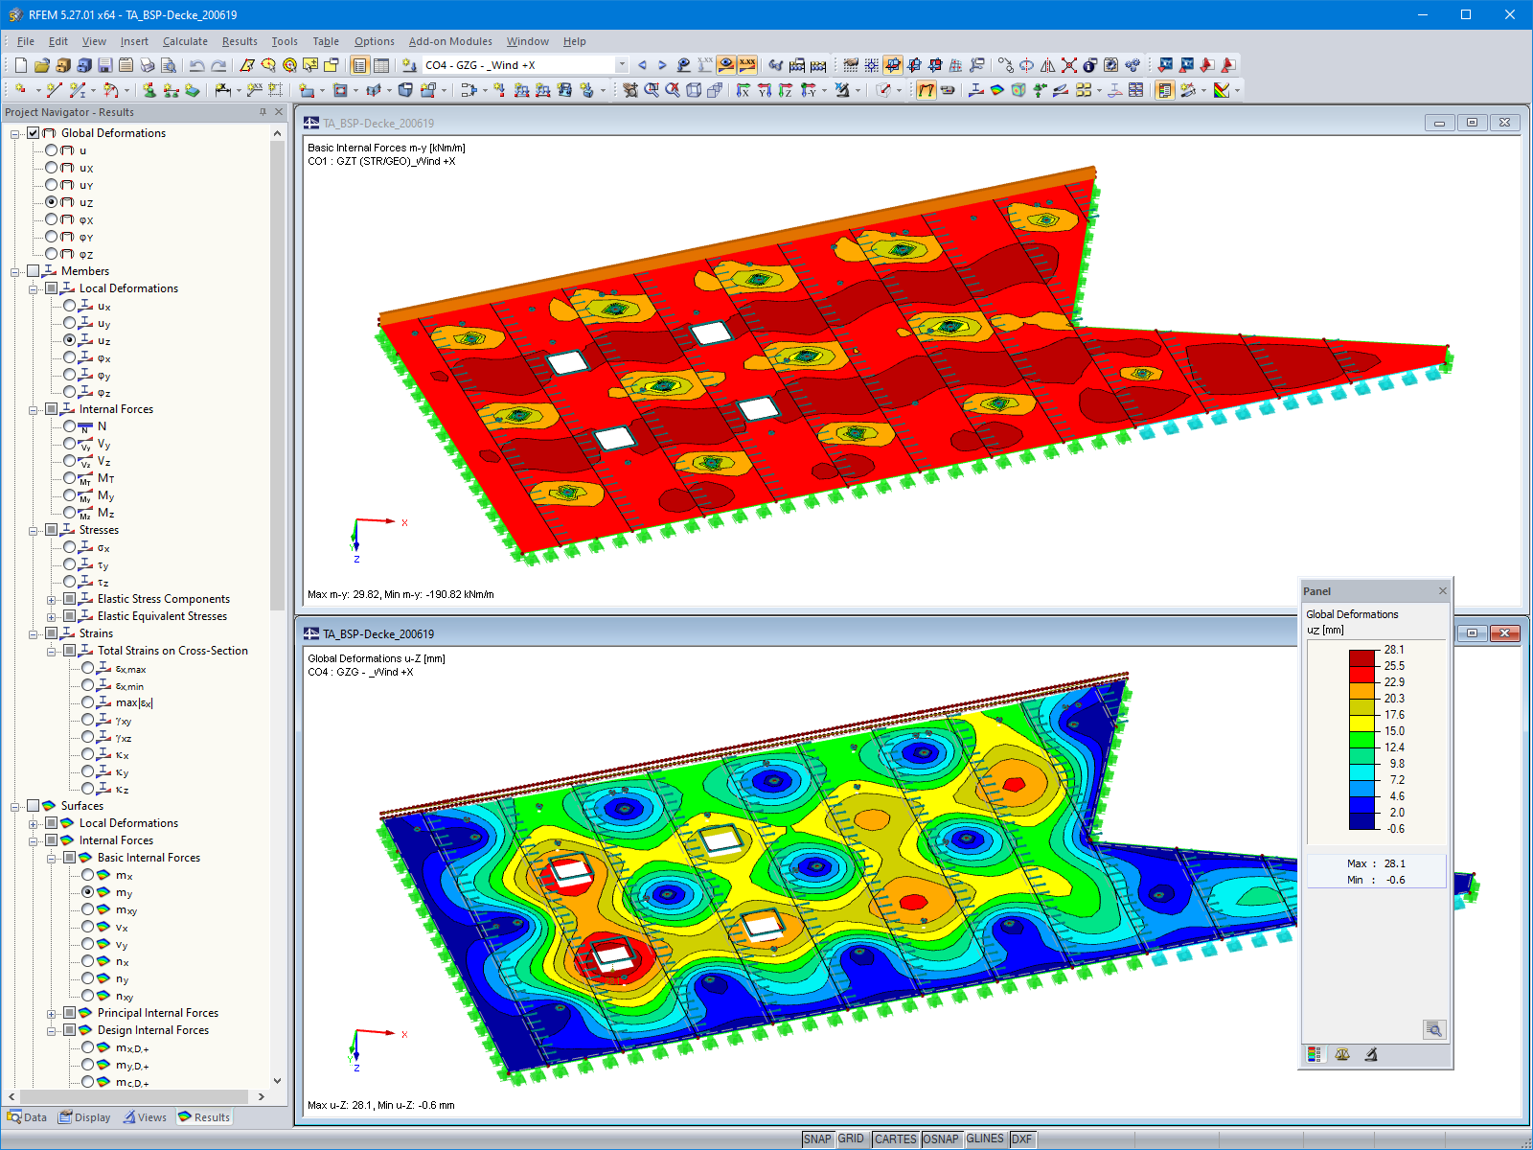Switch to the Display tab at the bottom
The height and width of the screenshot is (1150, 1533).
click(x=85, y=1116)
